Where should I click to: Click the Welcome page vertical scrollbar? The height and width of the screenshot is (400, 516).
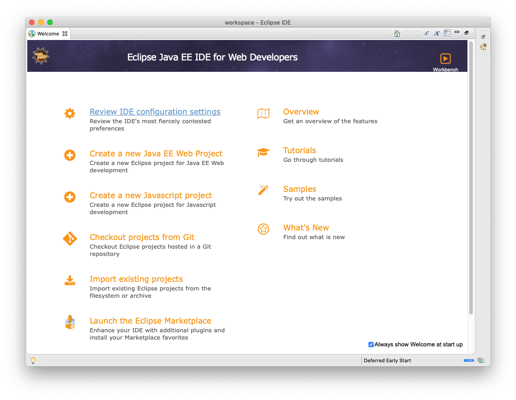[x=471, y=178]
